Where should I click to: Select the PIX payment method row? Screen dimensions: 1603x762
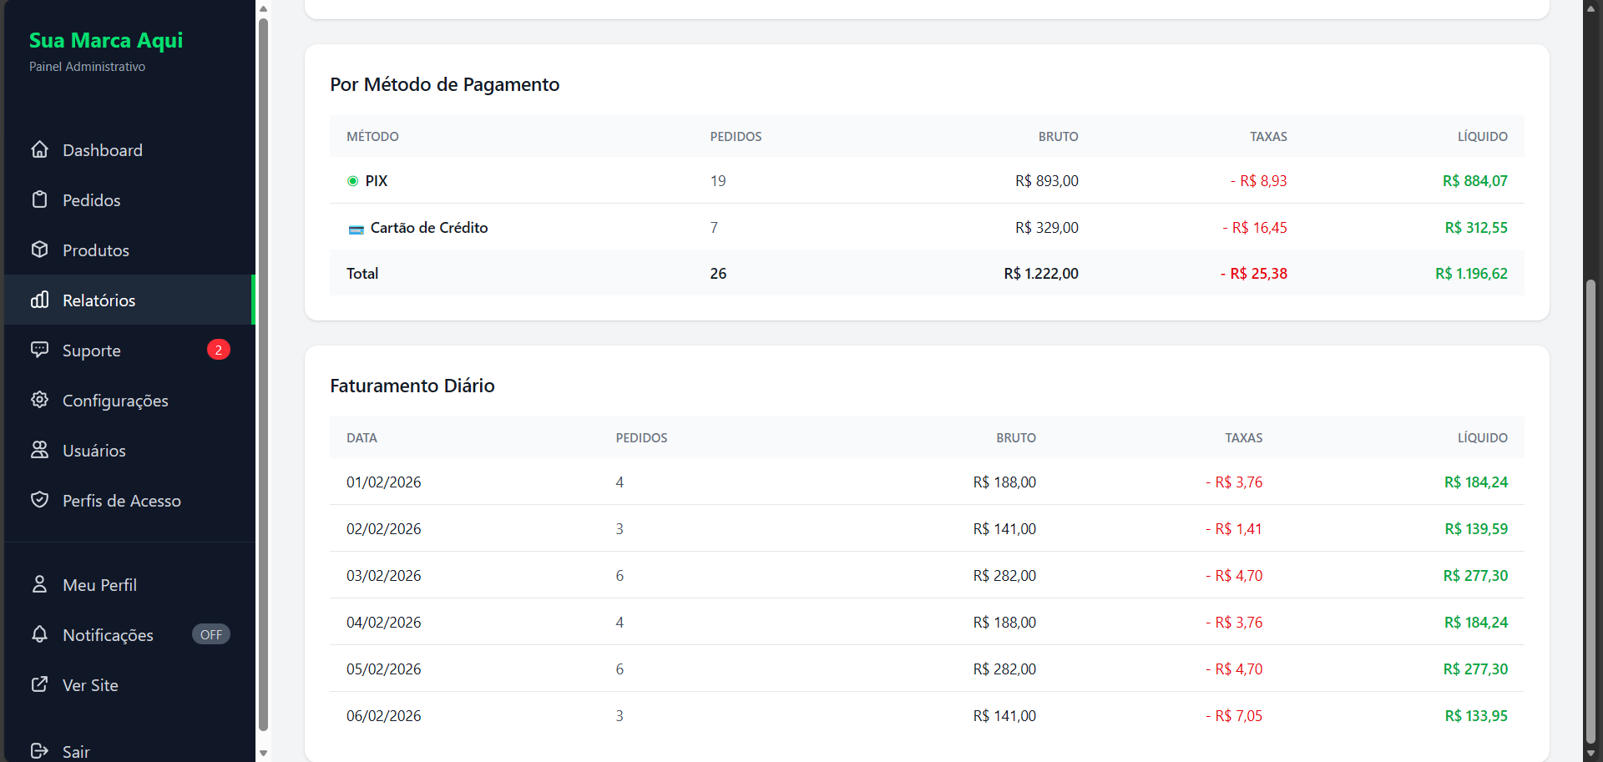(x=927, y=180)
